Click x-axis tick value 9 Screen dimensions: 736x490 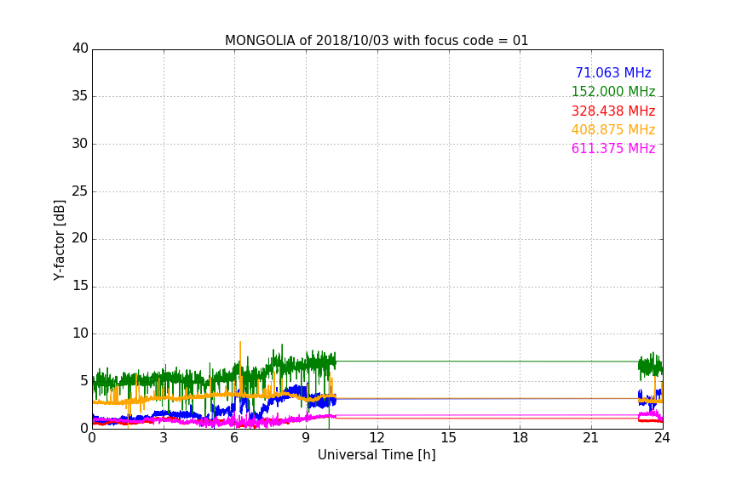tap(306, 438)
